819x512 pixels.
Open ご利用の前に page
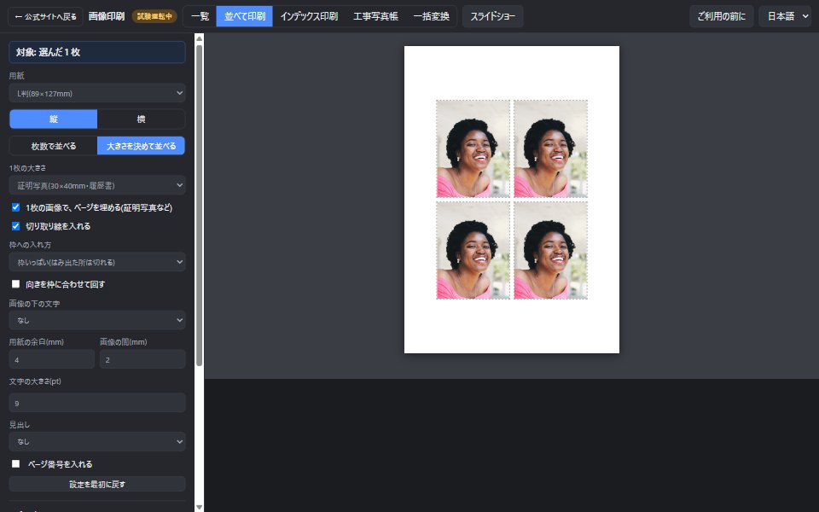(x=722, y=16)
